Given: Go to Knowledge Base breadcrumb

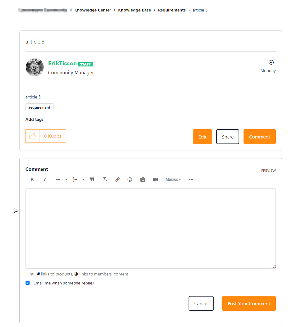Looking at the screenshot, I should [135, 10].
